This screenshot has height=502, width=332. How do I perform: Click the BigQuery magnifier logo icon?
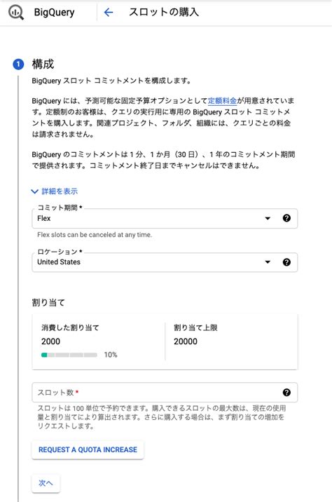[15, 13]
